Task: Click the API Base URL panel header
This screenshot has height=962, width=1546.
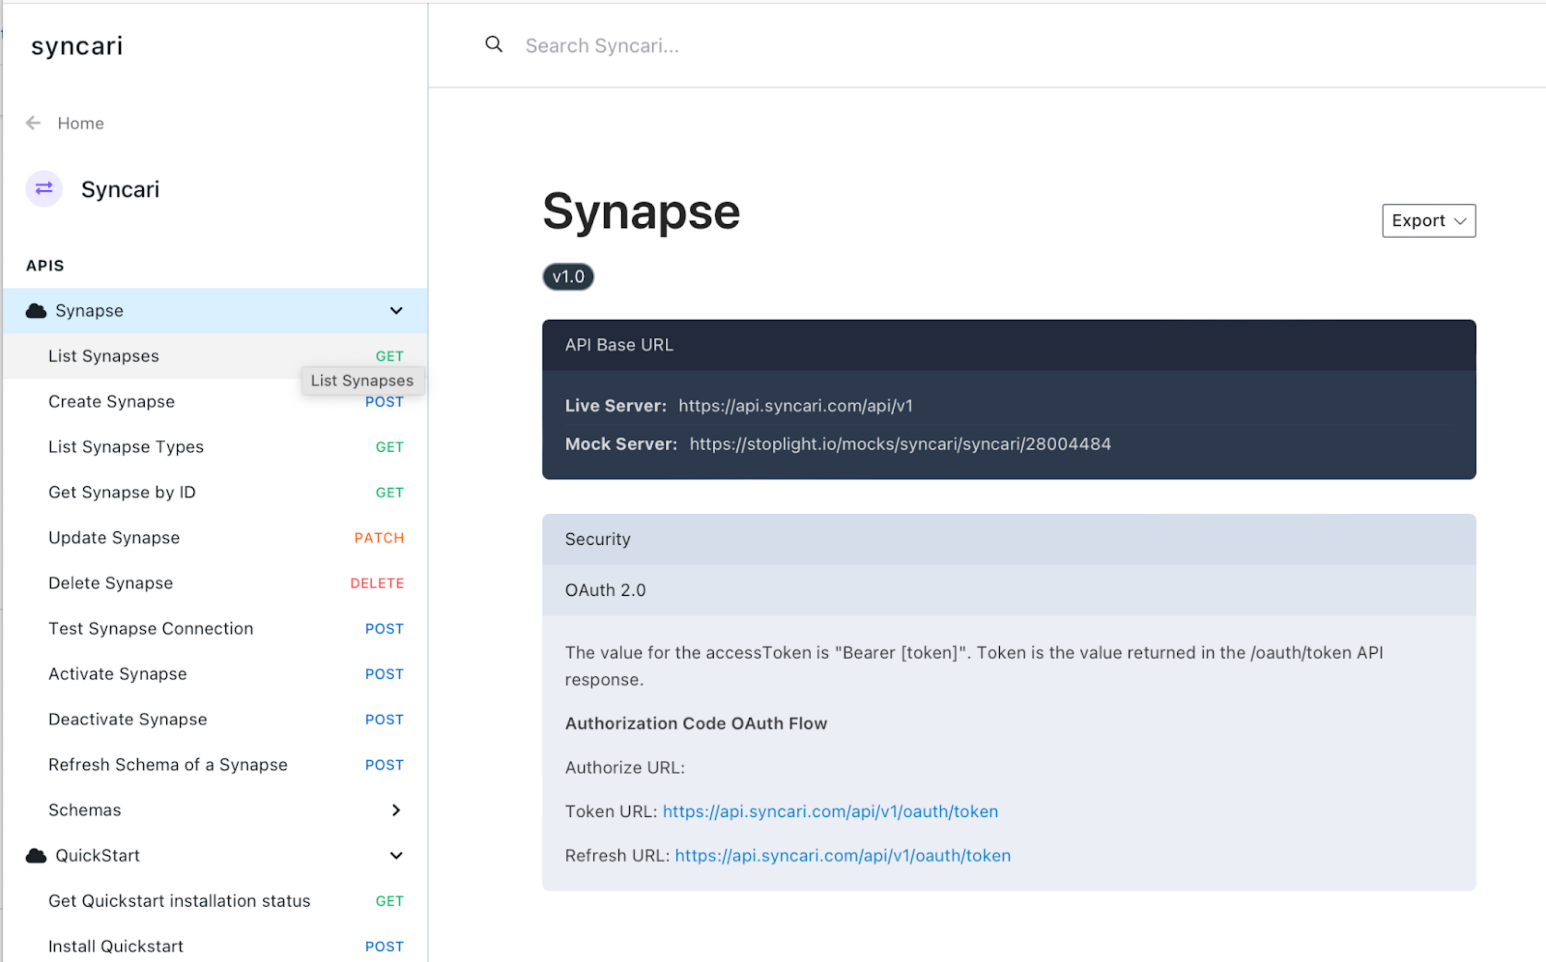Action: click(x=1009, y=345)
